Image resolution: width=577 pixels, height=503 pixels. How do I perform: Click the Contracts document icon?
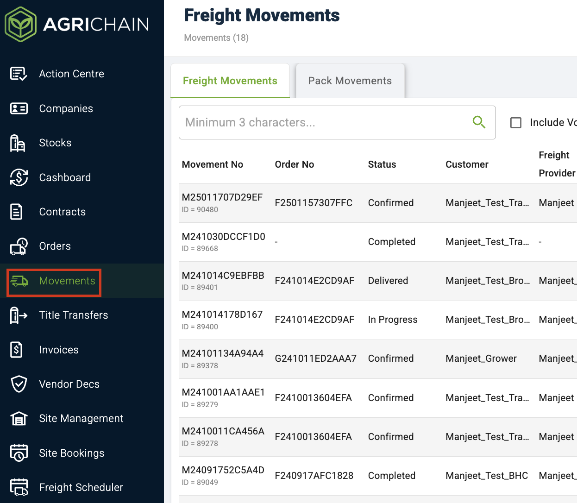17,212
